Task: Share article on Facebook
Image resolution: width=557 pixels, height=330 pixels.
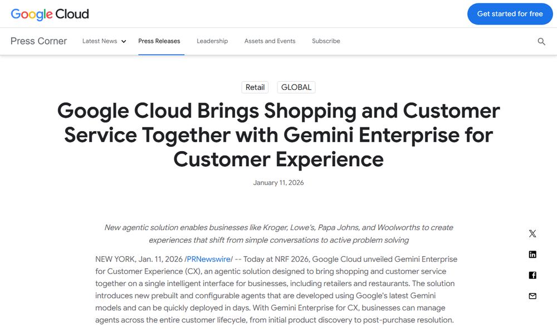Action: tap(532, 275)
